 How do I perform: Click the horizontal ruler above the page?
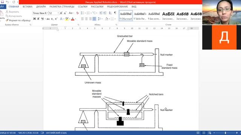(121, 28)
